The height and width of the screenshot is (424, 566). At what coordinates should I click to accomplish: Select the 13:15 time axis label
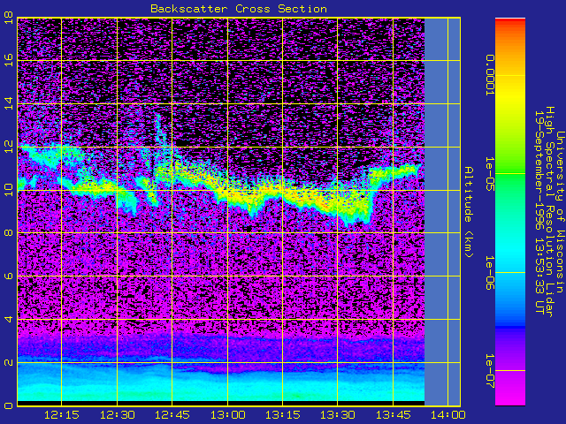(x=283, y=415)
